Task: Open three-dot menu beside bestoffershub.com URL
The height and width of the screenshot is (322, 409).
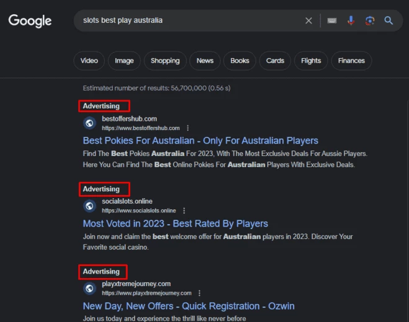Action: click(x=188, y=128)
